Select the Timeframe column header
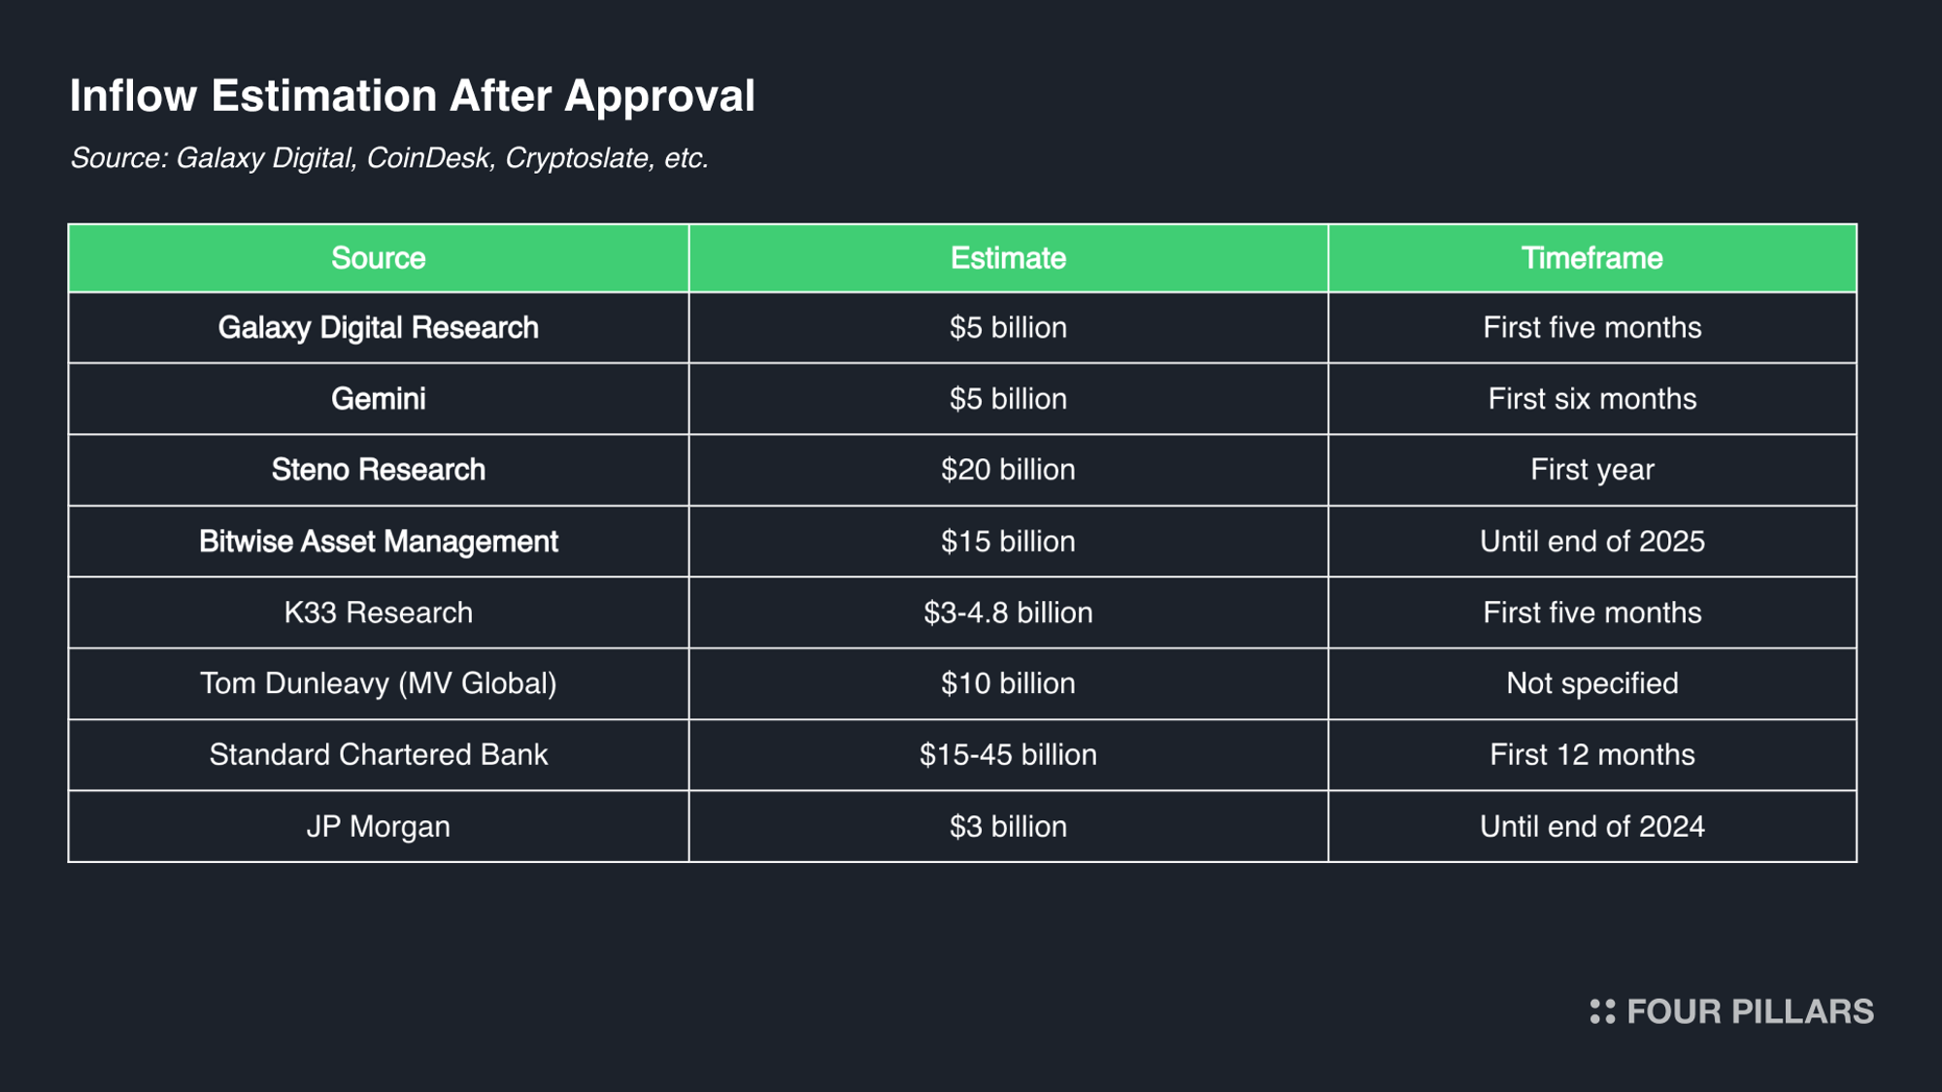This screenshot has height=1092, width=1942. click(1591, 258)
